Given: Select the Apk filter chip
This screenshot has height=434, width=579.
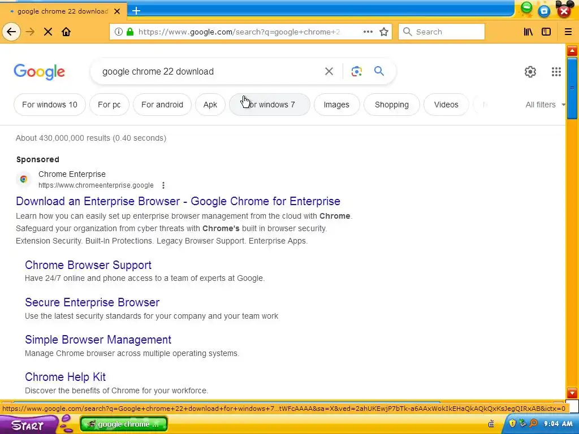Looking at the screenshot, I should point(210,105).
